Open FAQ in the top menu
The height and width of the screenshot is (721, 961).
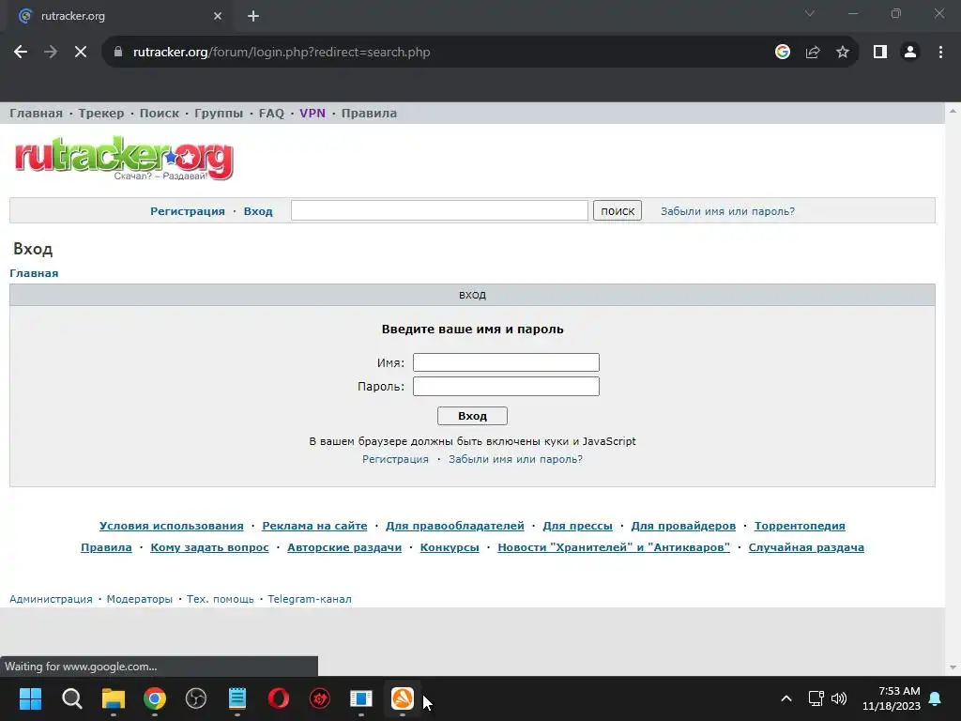pyautogui.click(x=271, y=114)
